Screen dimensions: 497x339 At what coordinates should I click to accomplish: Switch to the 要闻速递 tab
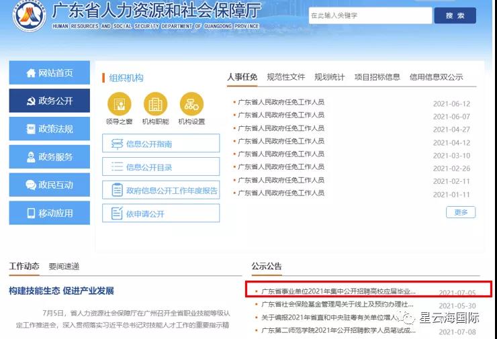[x=64, y=267]
